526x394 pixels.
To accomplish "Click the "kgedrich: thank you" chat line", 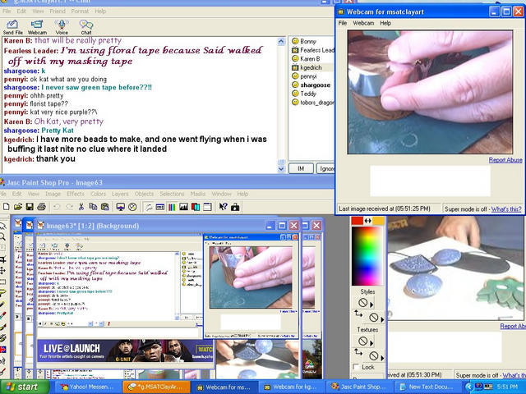I will pyautogui.click(x=39, y=158).
